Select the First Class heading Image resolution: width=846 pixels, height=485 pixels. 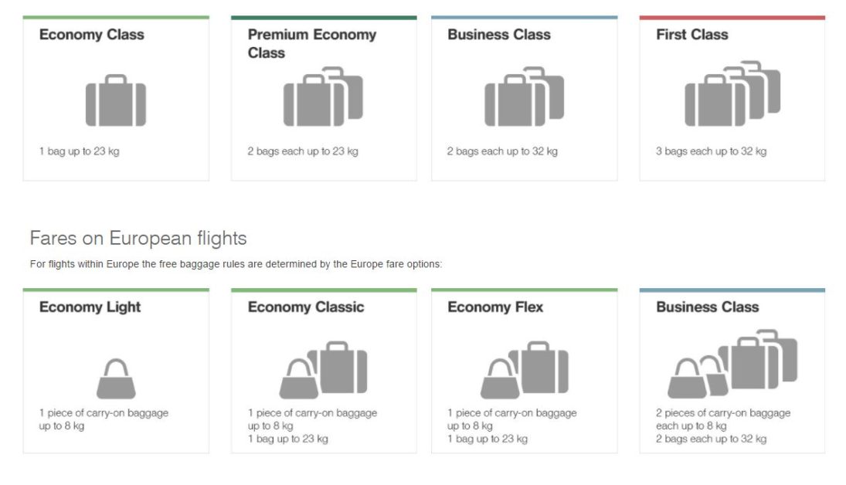(691, 35)
